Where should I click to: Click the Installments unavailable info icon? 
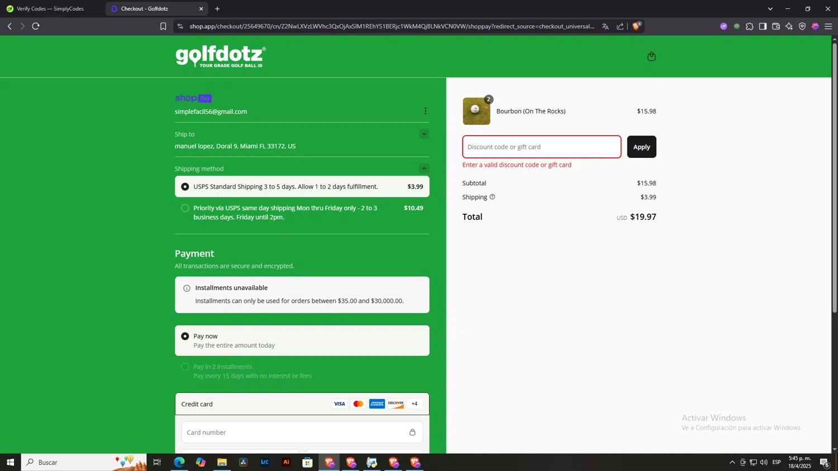point(187,289)
